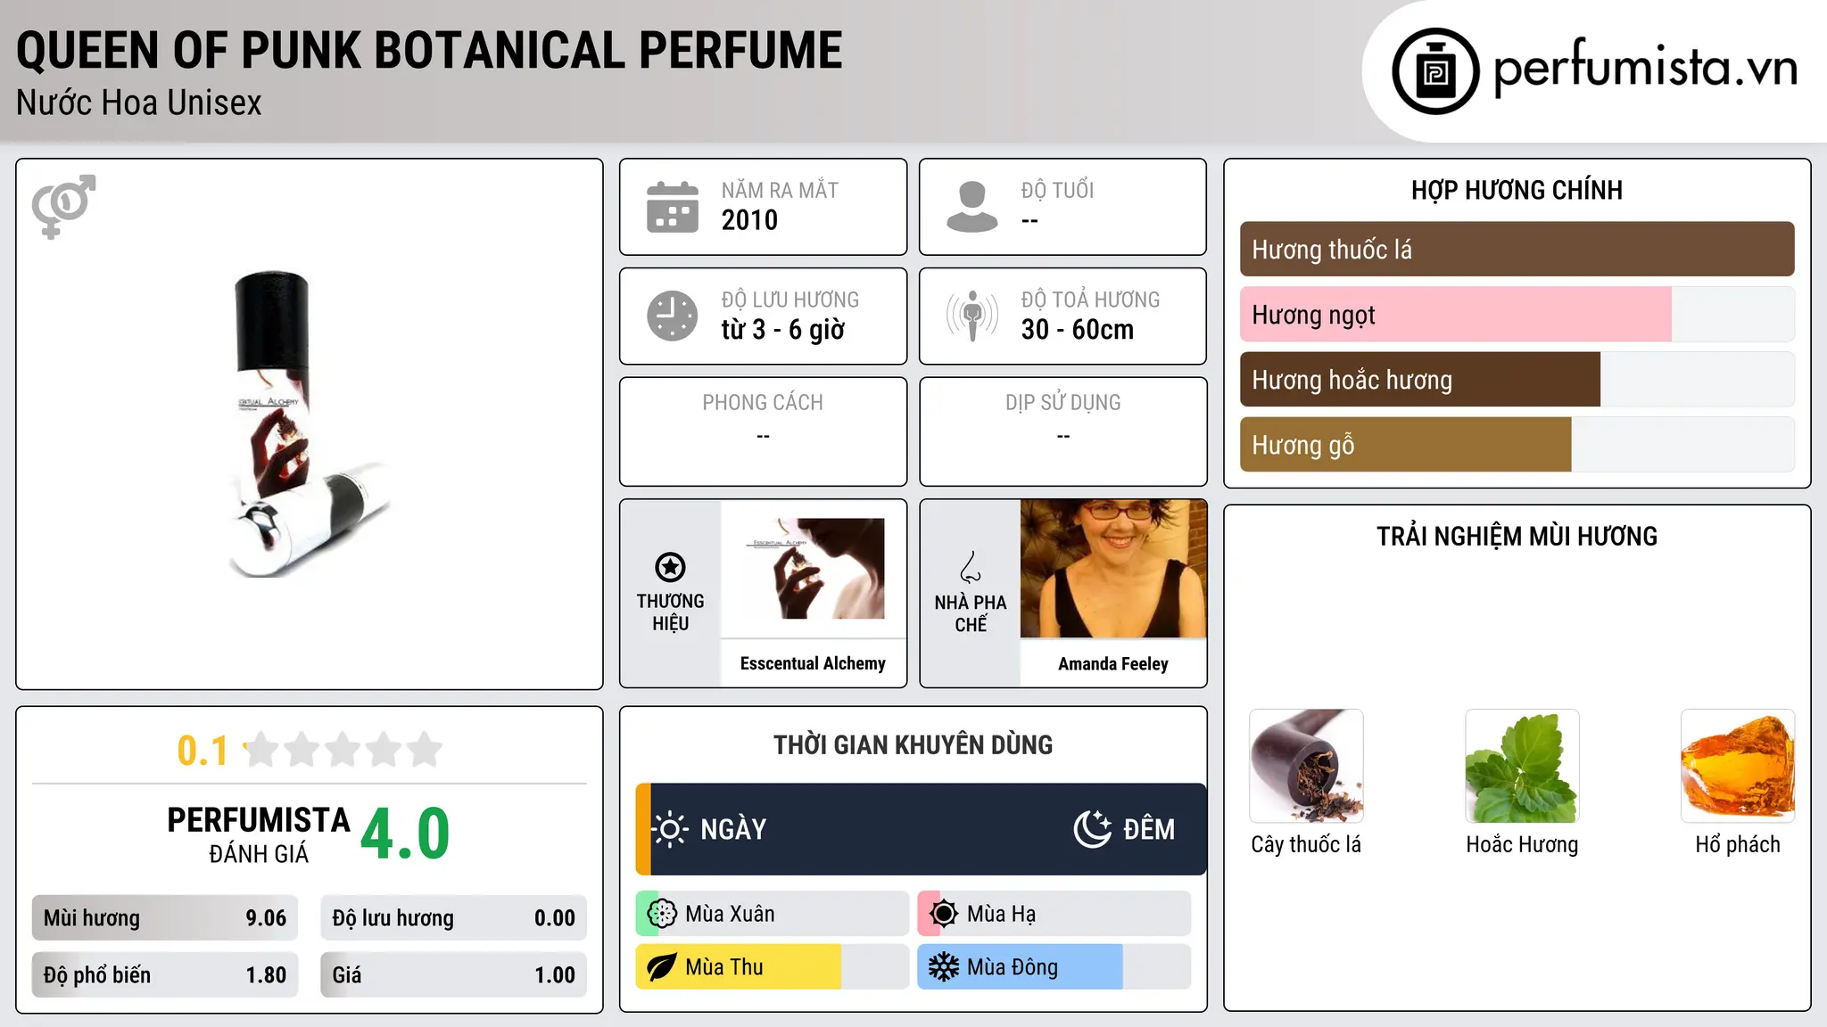Image resolution: width=1827 pixels, height=1027 pixels.
Task: Click the sillage value 30 - 60cm
Action: 1078,330
